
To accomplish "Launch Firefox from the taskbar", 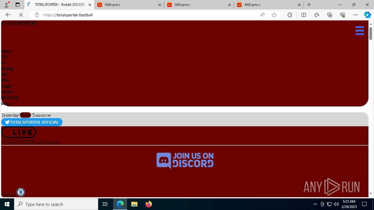I will pos(148,204).
